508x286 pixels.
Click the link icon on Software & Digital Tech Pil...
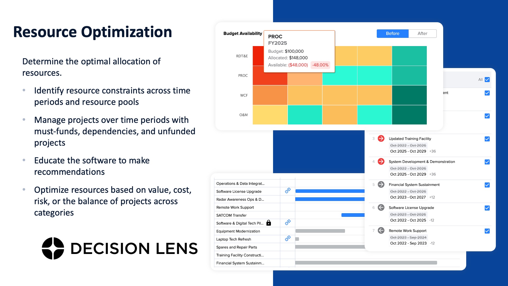[x=288, y=223]
